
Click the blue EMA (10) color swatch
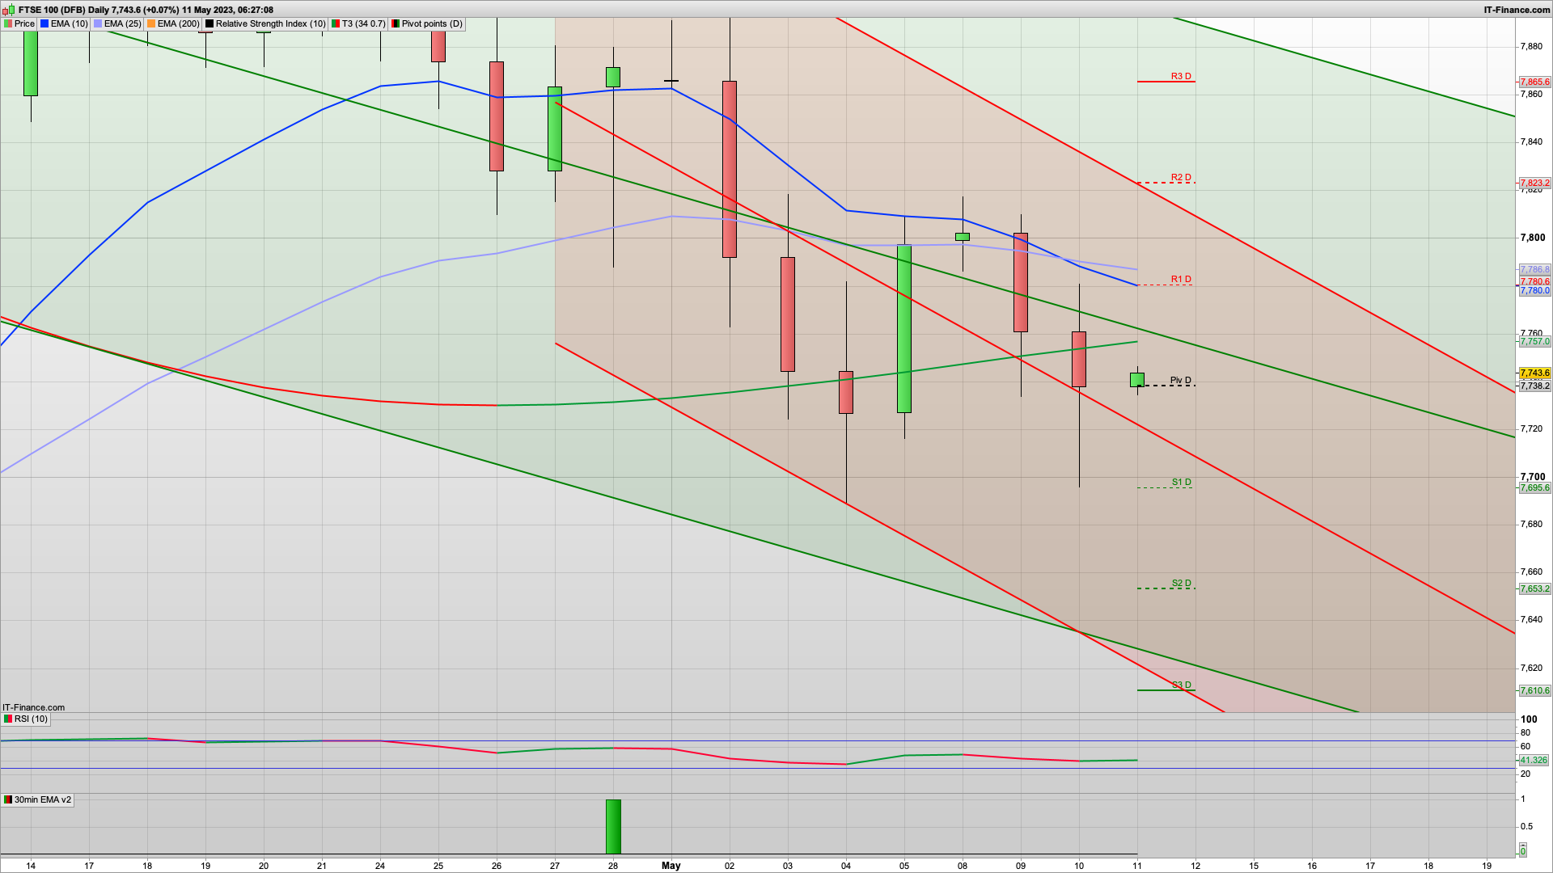click(44, 23)
